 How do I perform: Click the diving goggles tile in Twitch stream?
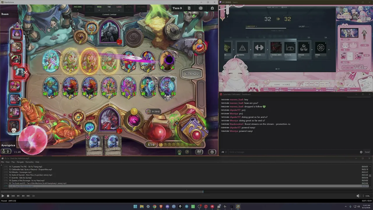tap(290, 48)
